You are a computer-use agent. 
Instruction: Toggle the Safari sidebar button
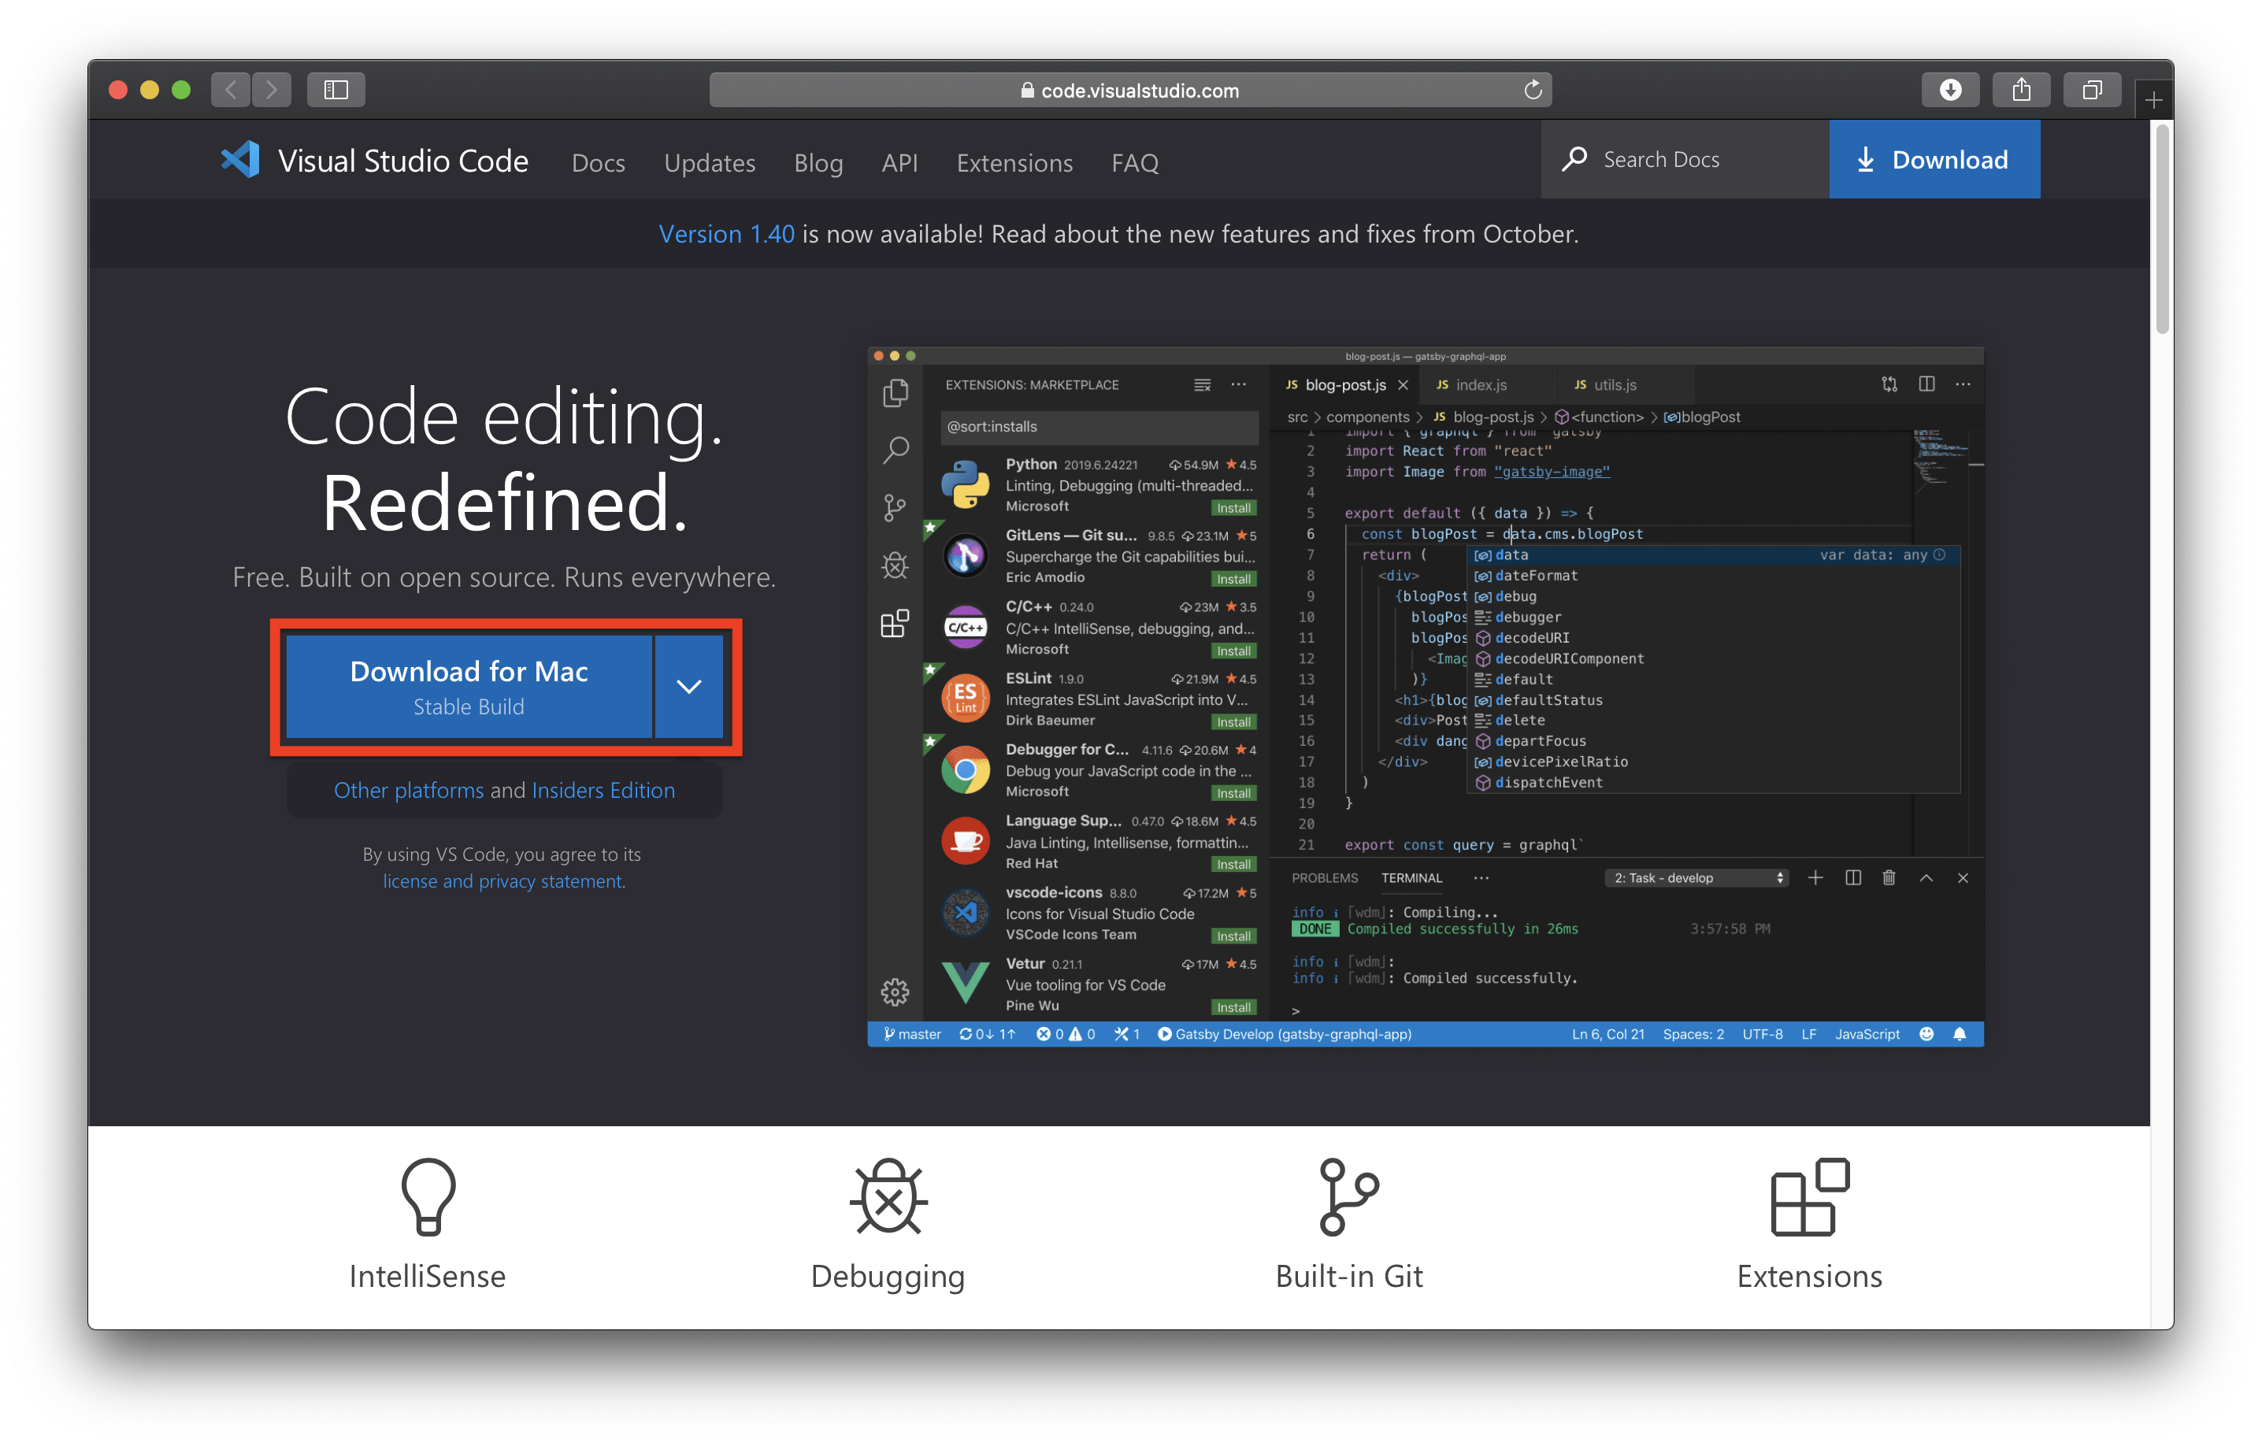click(336, 91)
